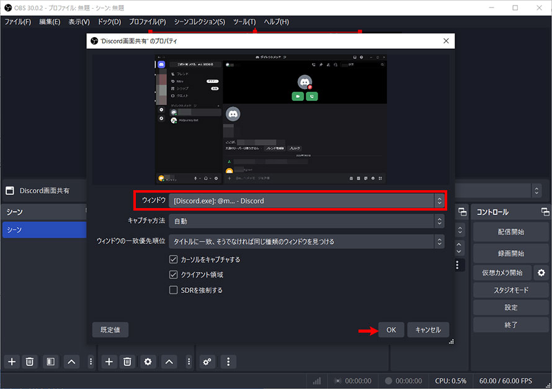Open the scenes toolbar three-dot menu

click(91, 362)
